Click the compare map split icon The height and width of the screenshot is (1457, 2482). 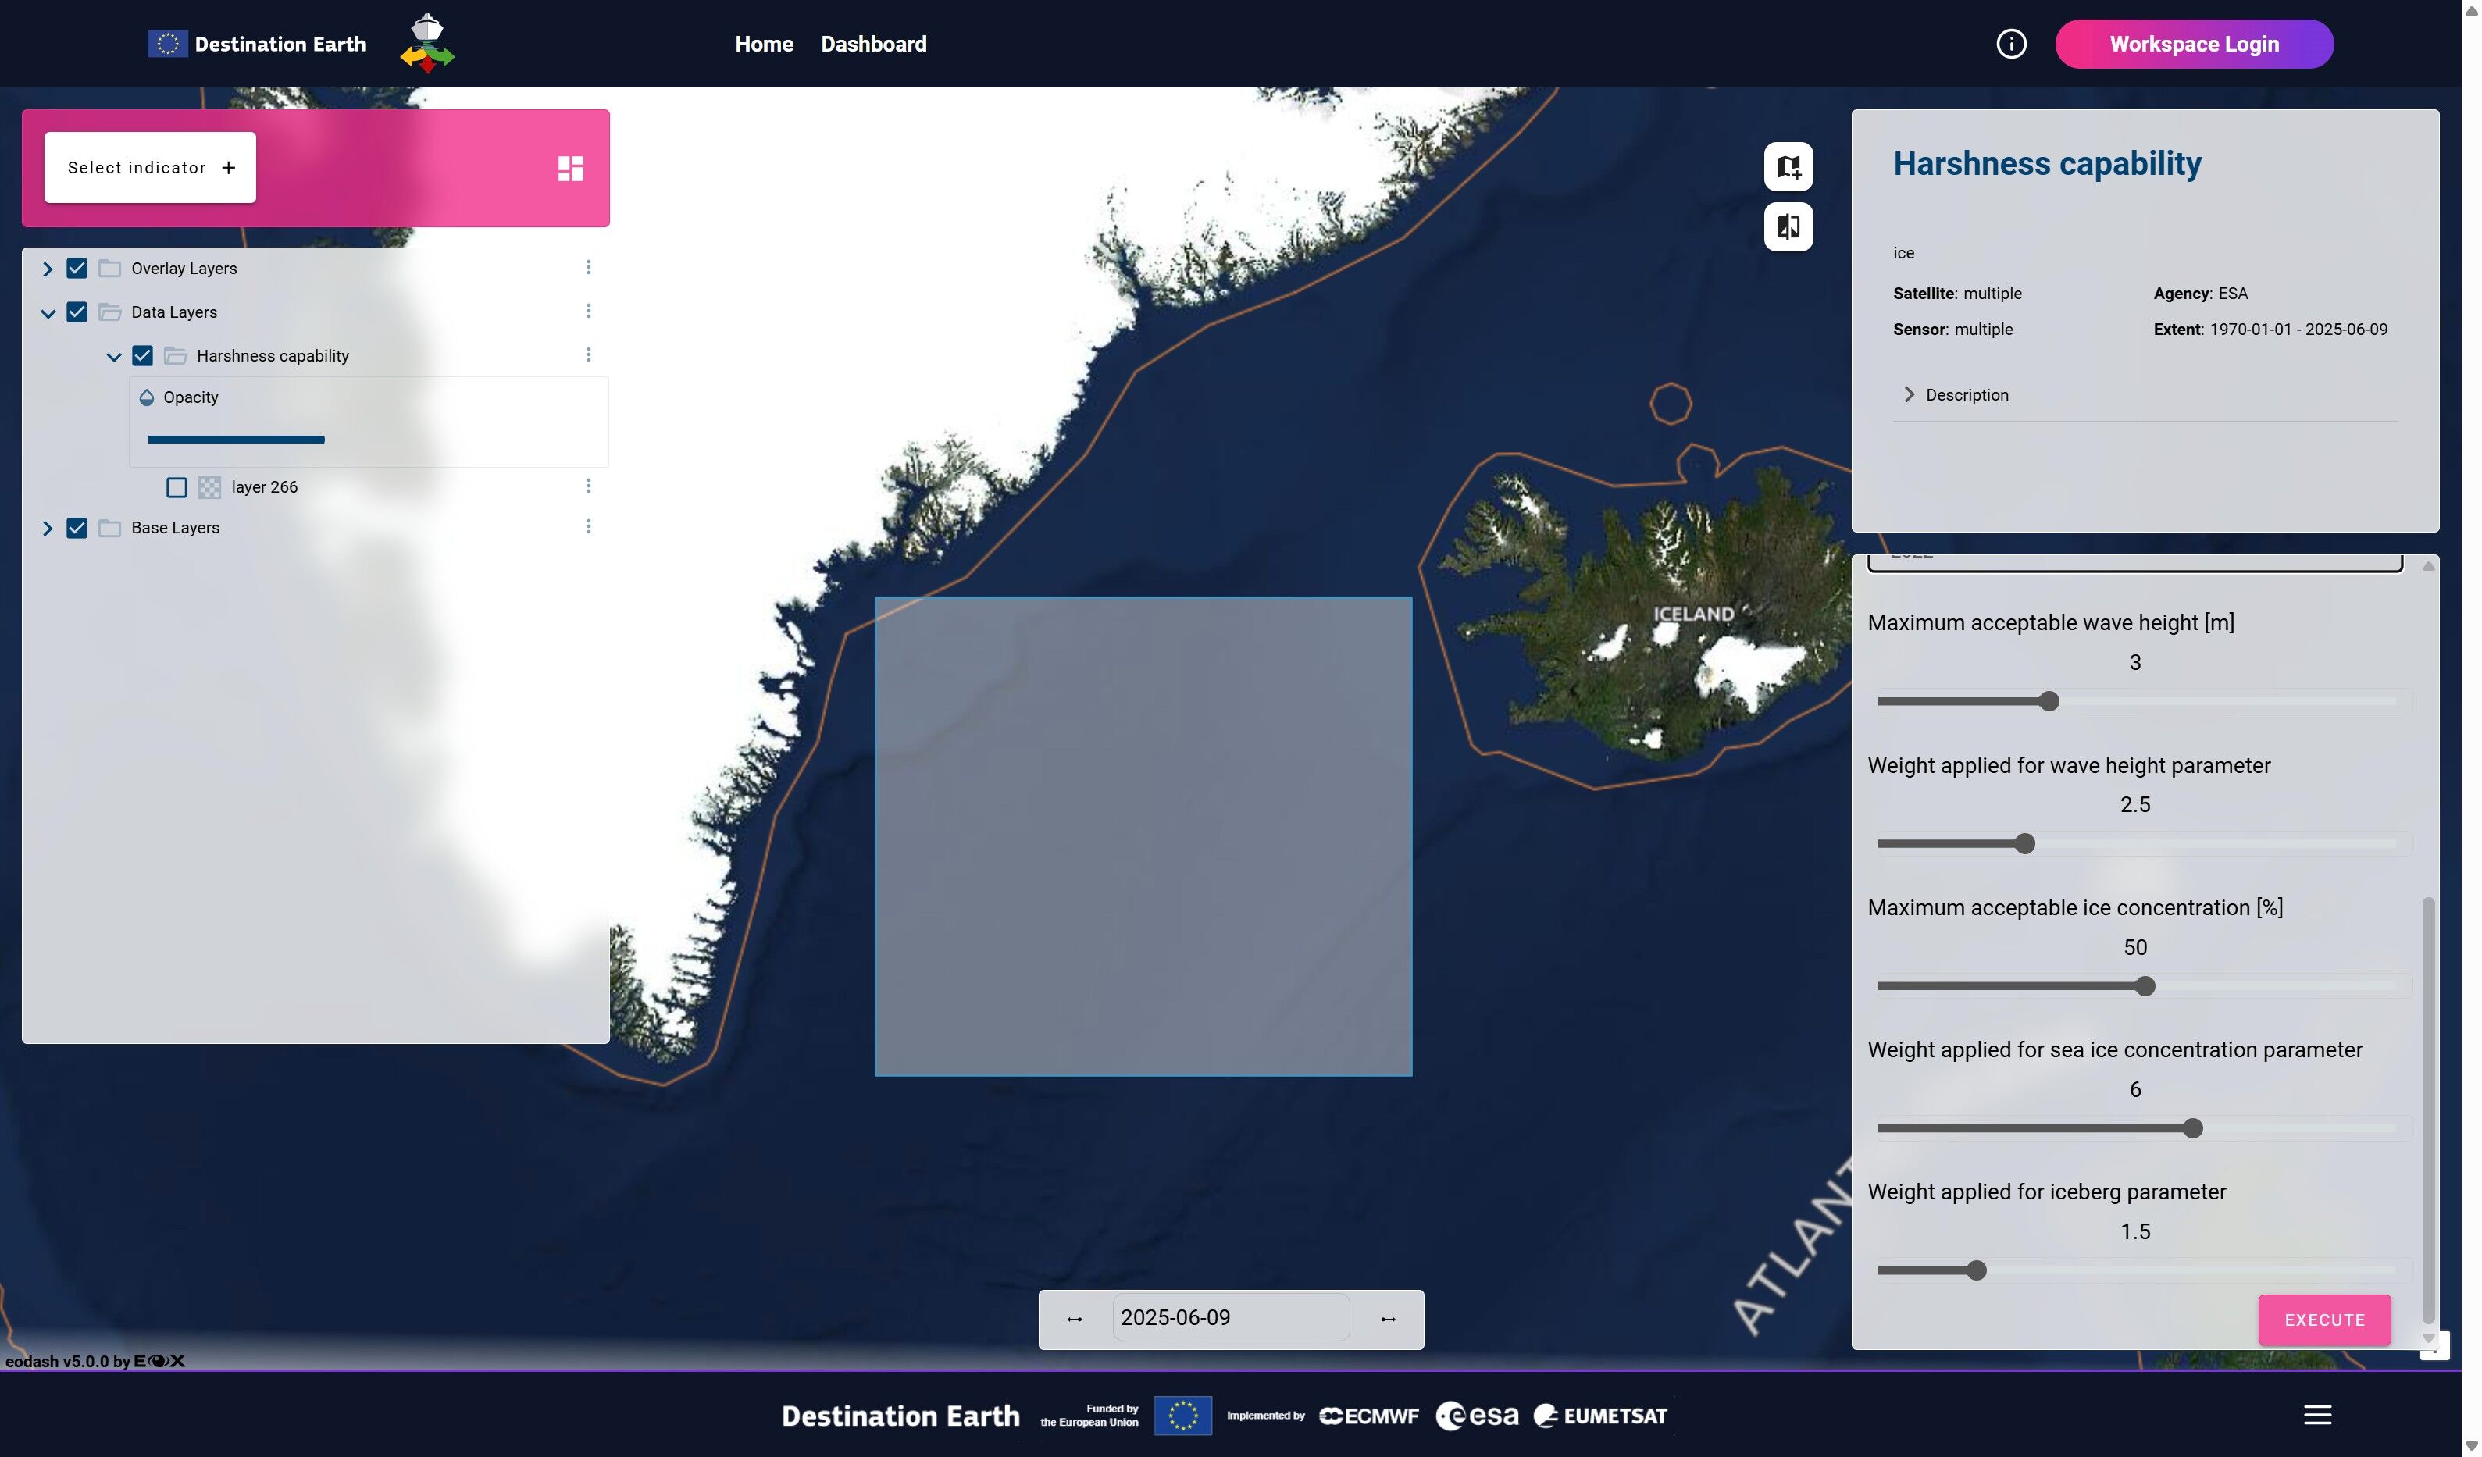click(1788, 227)
